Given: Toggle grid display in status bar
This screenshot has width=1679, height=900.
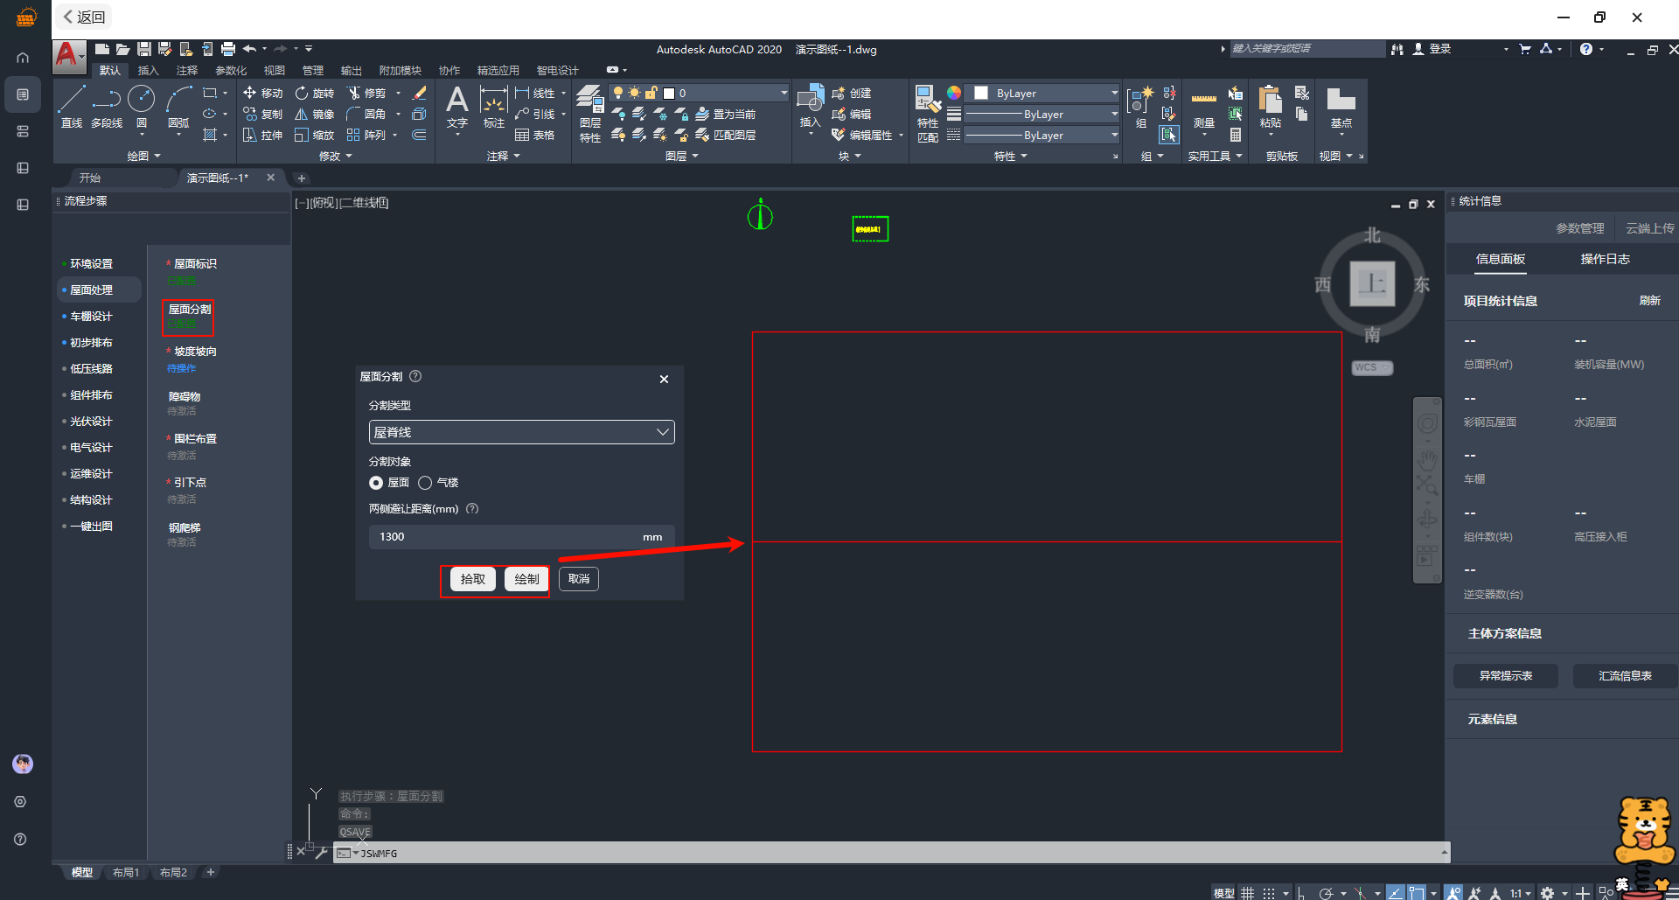Looking at the screenshot, I should click(x=1248, y=893).
